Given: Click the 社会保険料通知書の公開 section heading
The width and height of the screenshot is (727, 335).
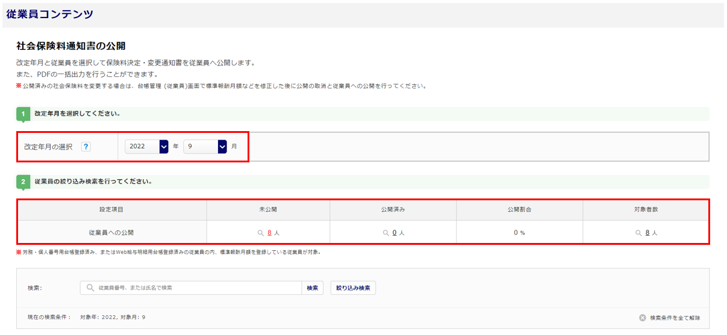Looking at the screenshot, I should (x=70, y=46).
